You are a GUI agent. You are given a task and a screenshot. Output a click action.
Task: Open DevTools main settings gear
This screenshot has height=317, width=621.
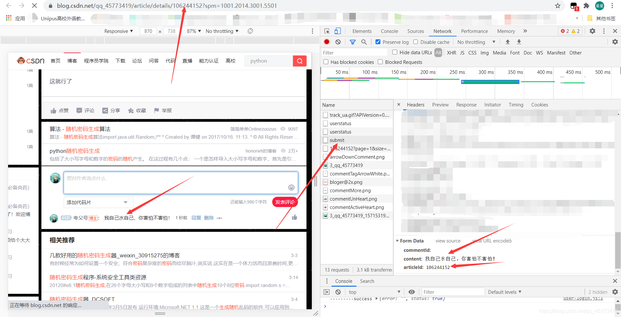593,31
